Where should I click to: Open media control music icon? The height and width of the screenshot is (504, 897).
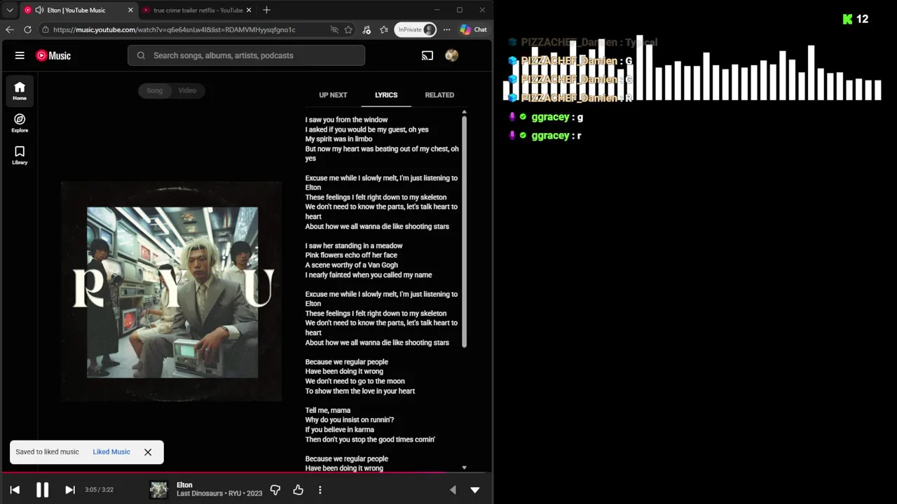pos(367,29)
